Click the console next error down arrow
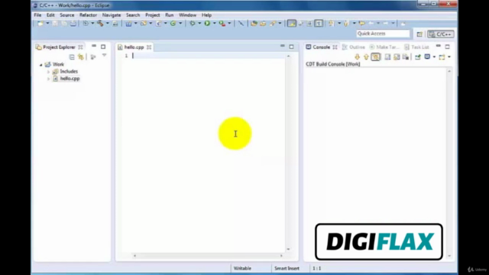Viewport: 489px width, 275px height. pos(357,57)
